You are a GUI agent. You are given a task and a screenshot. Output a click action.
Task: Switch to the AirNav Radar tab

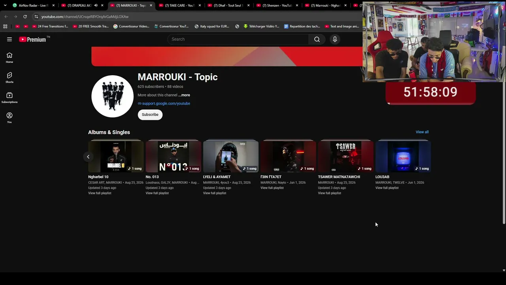pos(33,6)
